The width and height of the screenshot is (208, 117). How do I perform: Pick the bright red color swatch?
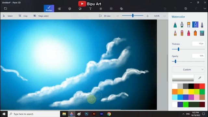(202, 86)
